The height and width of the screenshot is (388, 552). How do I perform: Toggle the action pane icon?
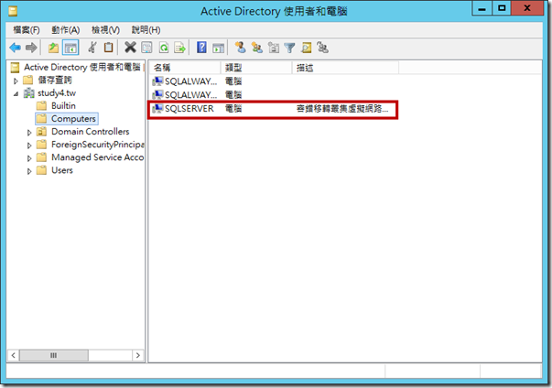click(218, 48)
